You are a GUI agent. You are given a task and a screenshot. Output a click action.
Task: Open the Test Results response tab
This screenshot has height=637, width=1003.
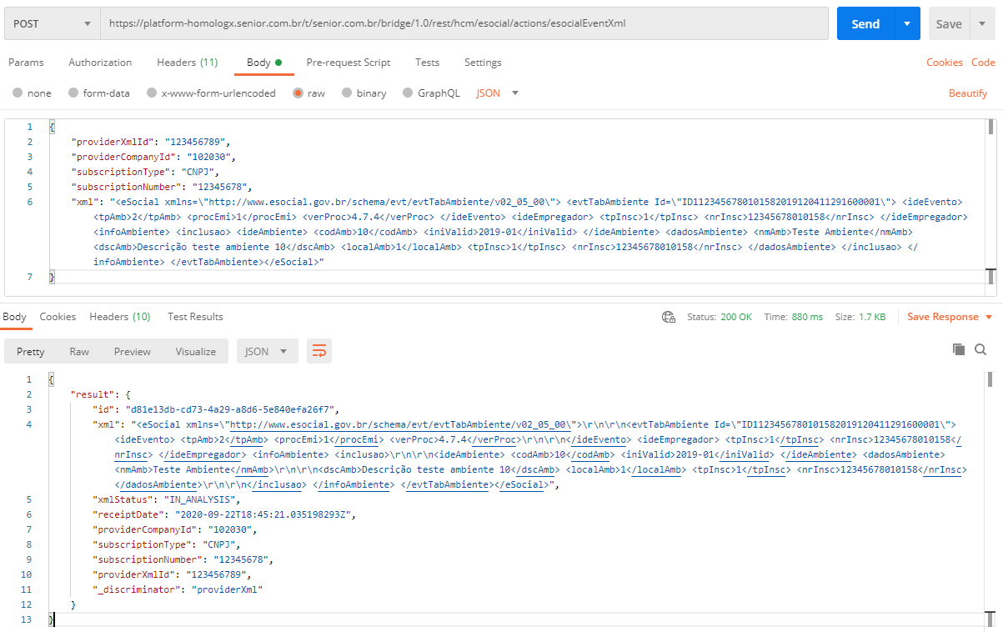(195, 317)
